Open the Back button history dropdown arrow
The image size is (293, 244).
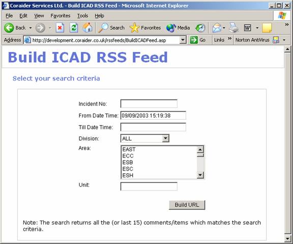[31, 28]
